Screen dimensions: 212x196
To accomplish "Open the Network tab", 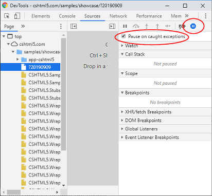I will pos(118,16).
